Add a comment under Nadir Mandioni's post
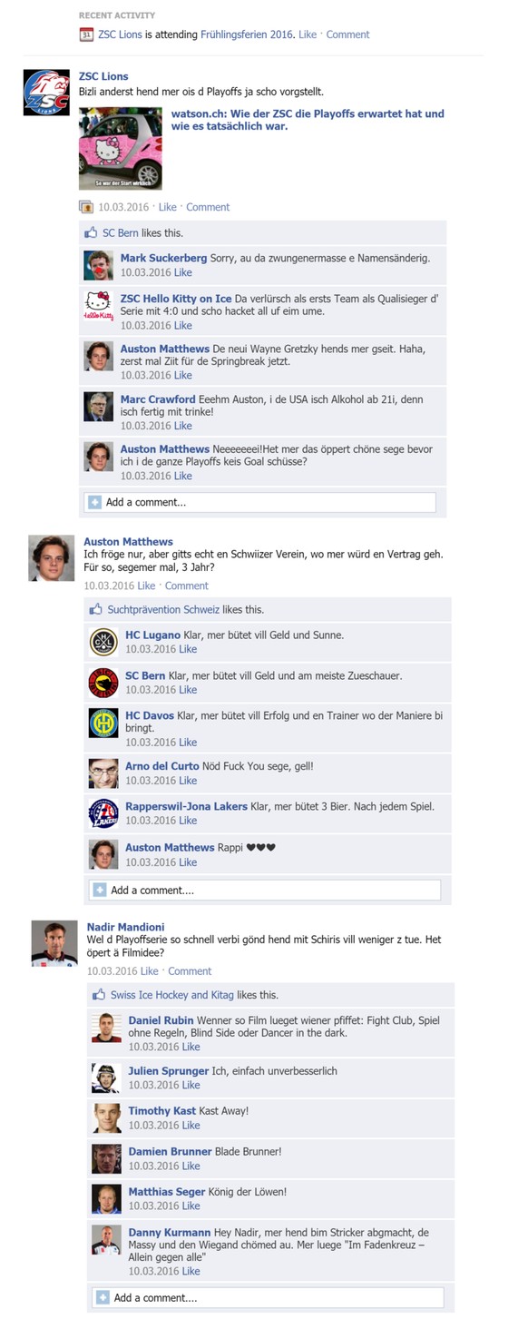The image size is (528, 1319). click(x=268, y=1297)
